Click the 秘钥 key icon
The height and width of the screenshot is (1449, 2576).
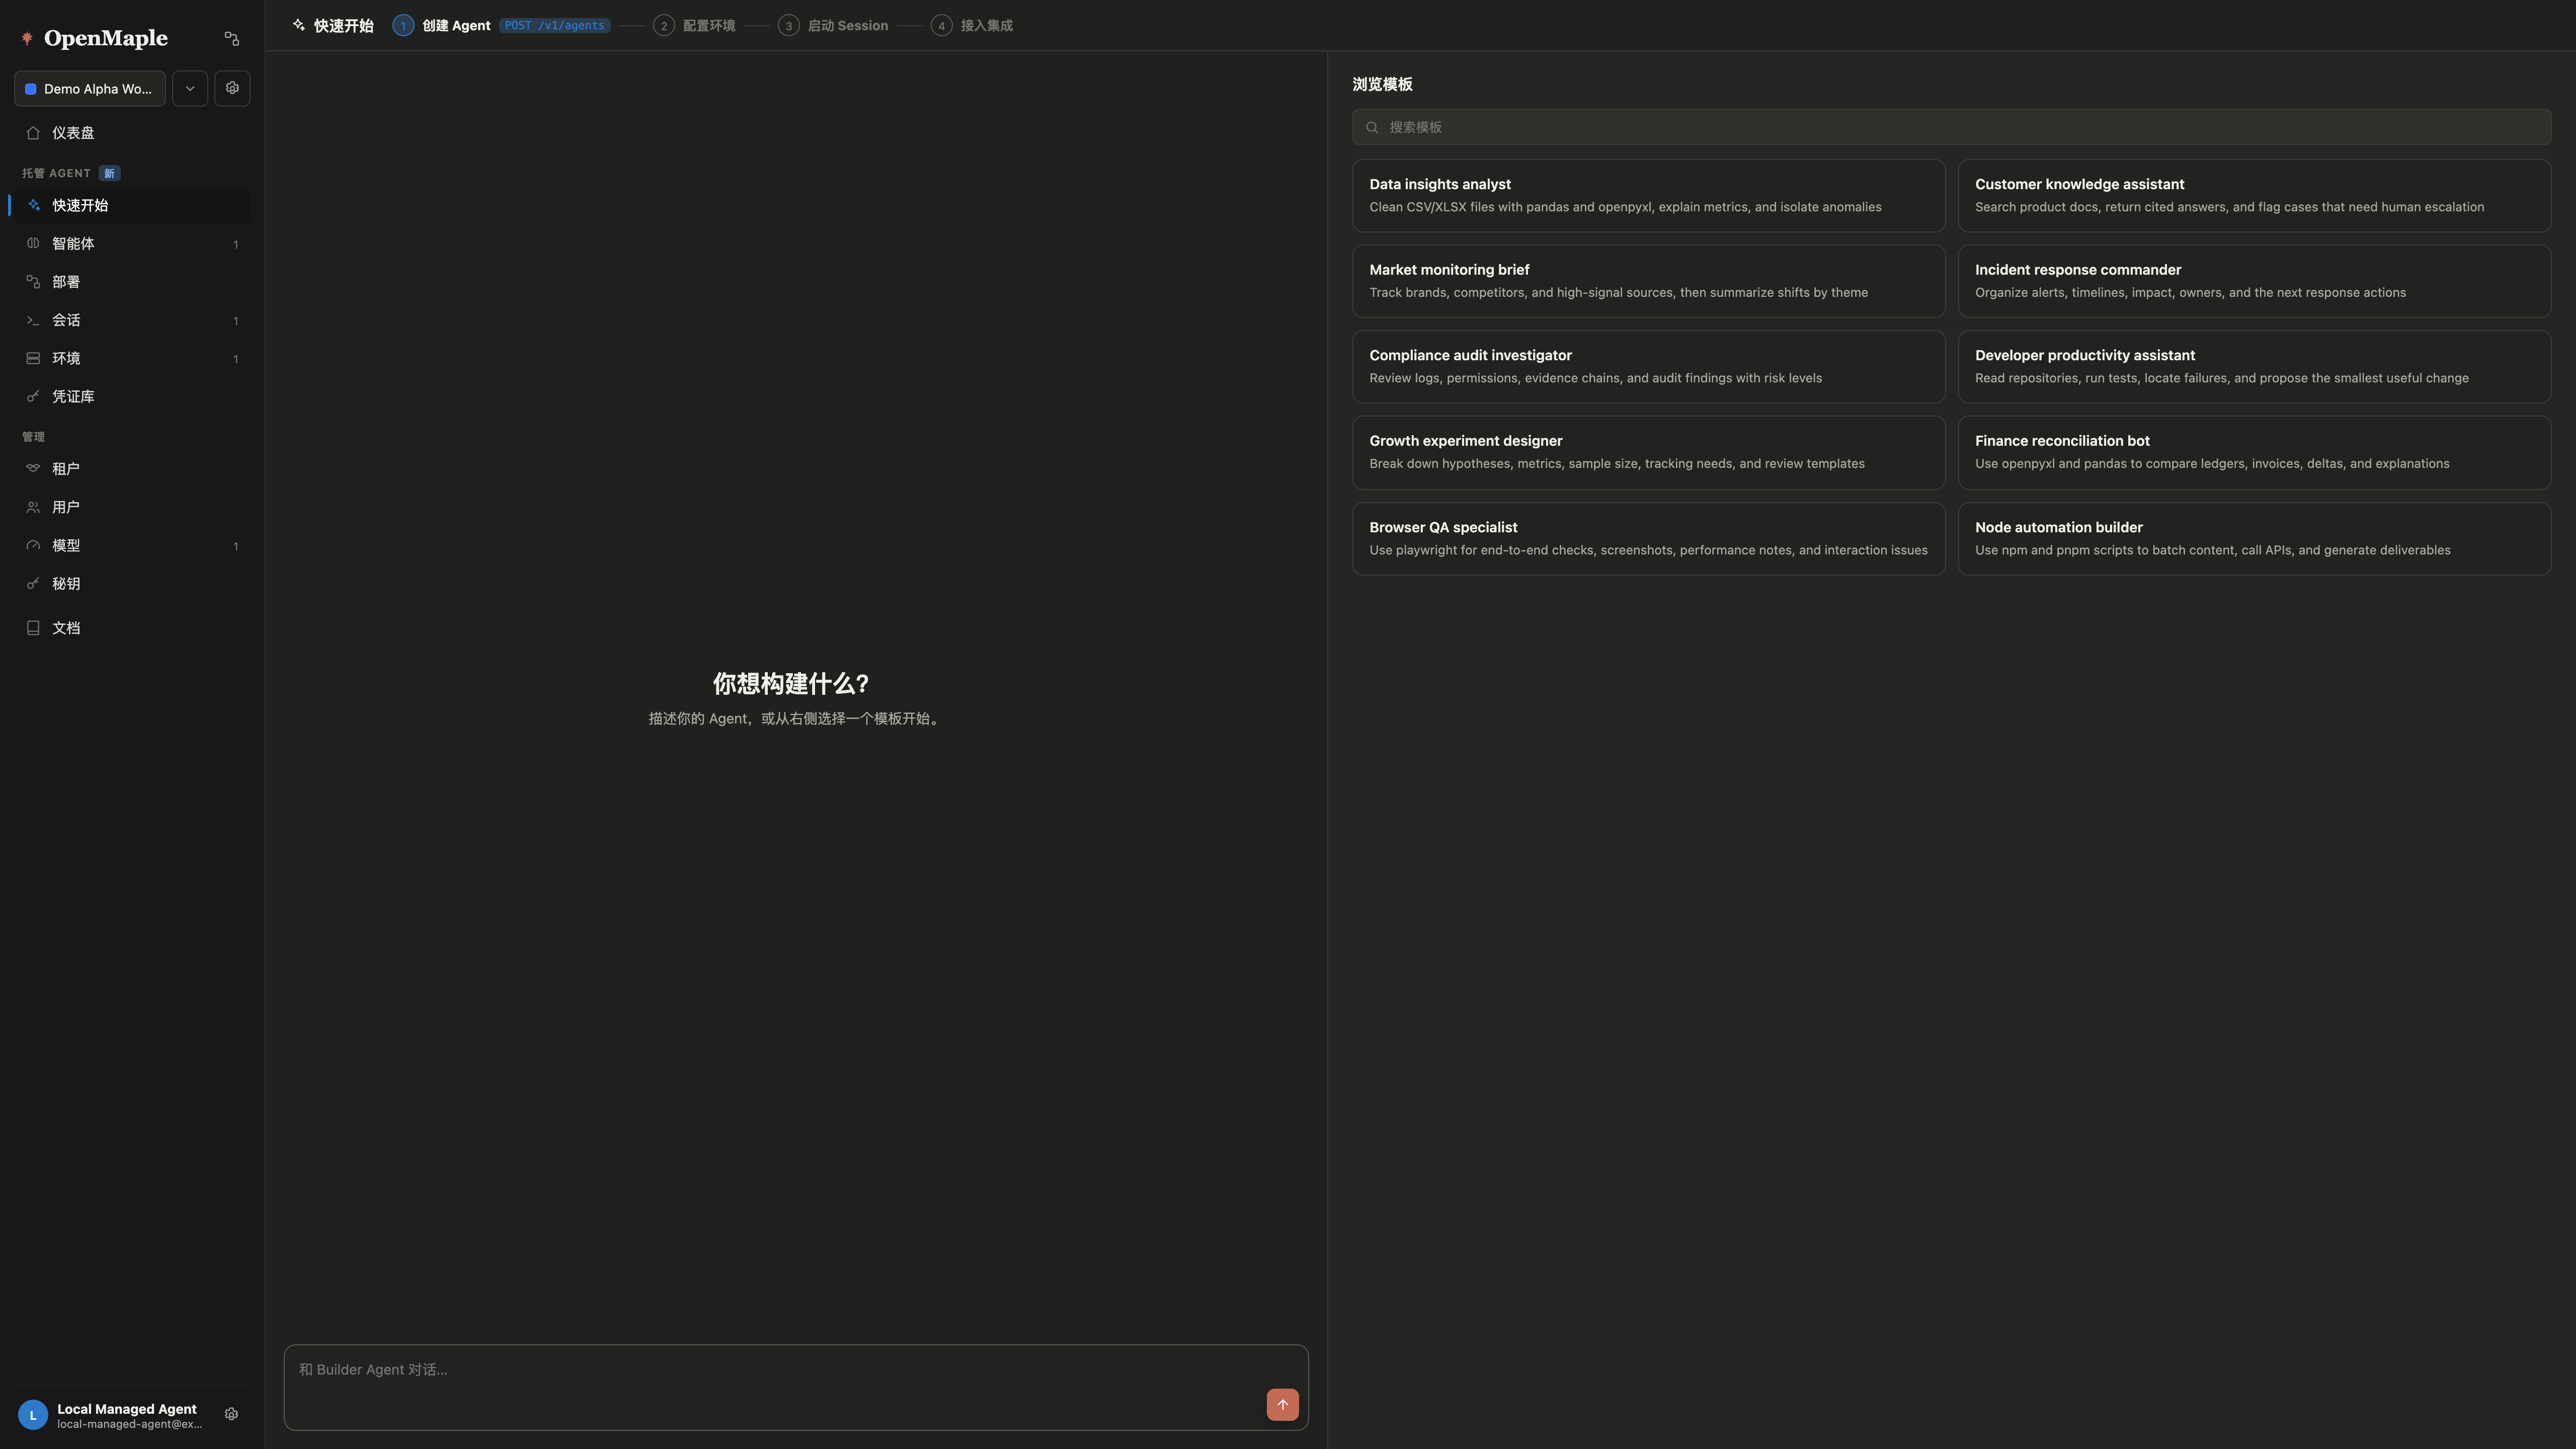click(33, 584)
